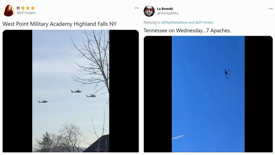Open more options on La Bowski's tweet

(271, 9)
